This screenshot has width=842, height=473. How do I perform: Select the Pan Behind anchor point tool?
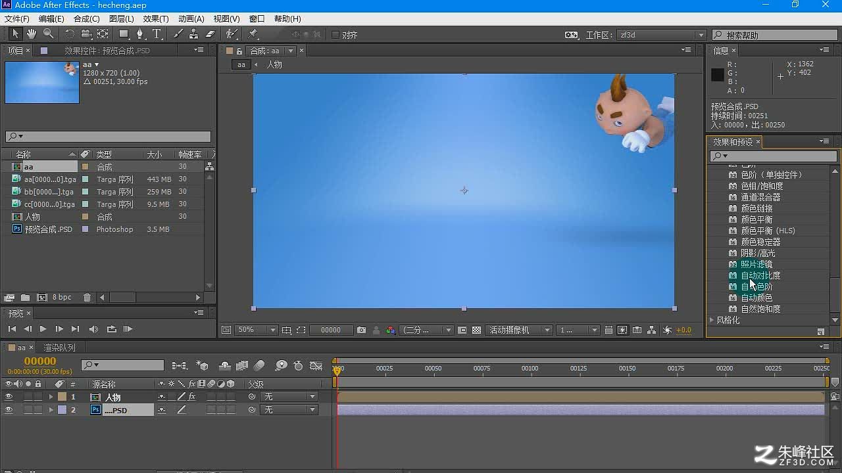click(103, 34)
